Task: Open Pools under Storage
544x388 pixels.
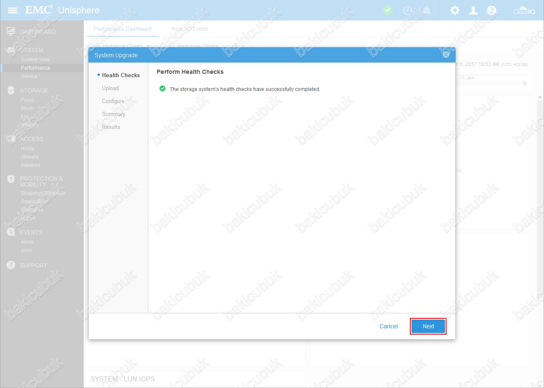Action: click(x=27, y=100)
